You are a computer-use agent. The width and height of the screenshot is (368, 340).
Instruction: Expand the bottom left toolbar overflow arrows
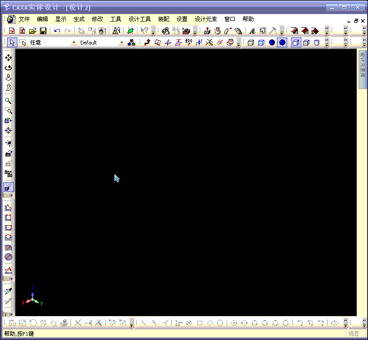coord(8,315)
